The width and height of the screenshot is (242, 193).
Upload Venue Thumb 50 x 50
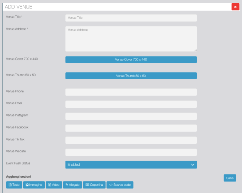click(131, 76)
